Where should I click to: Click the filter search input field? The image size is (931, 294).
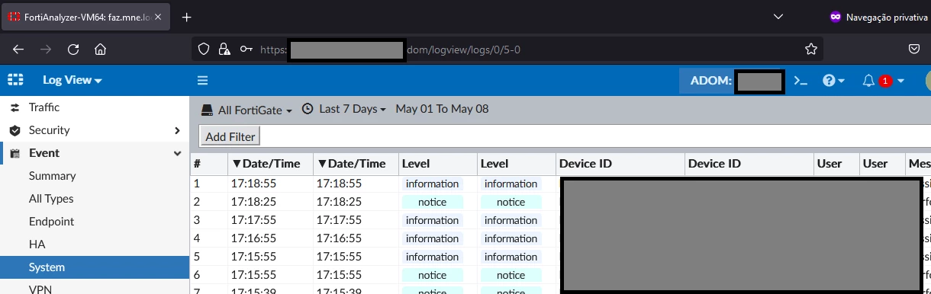point(595,136)
